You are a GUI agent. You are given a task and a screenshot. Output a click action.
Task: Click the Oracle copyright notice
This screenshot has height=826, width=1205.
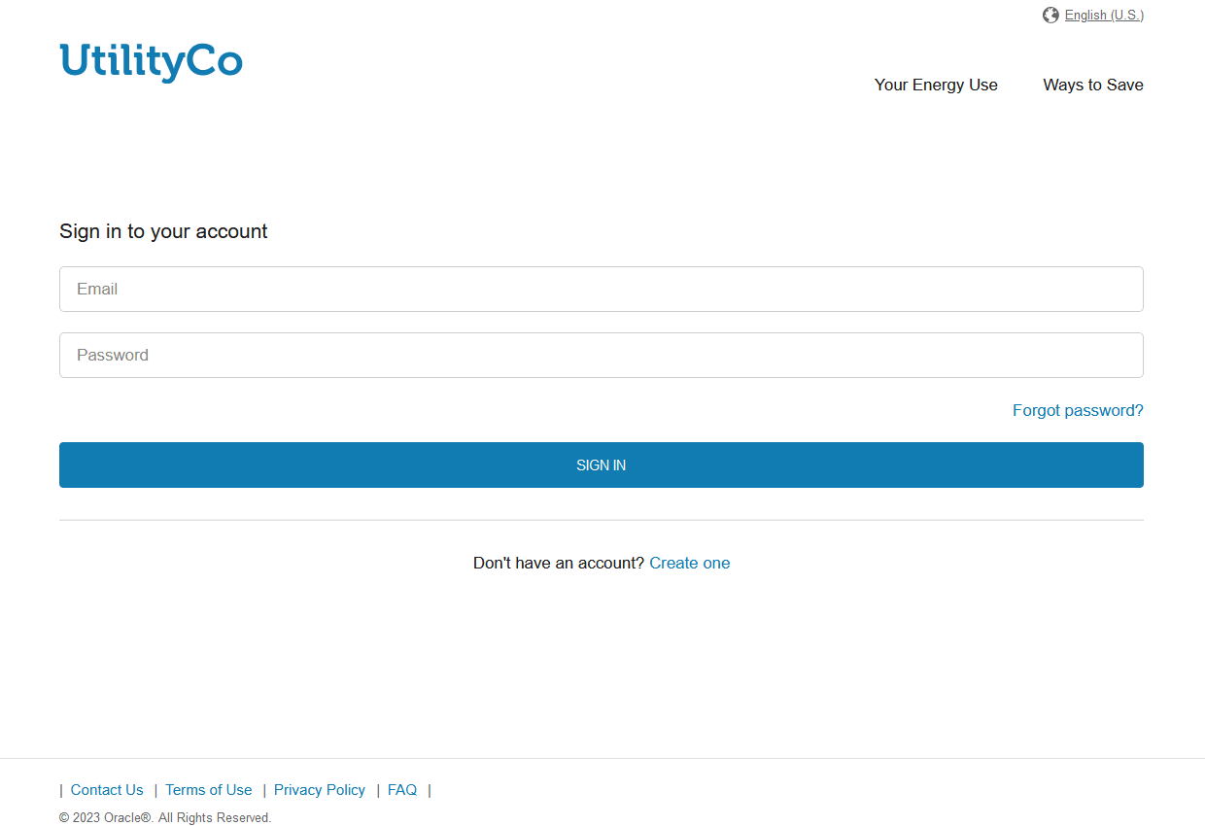pos(165,817)
